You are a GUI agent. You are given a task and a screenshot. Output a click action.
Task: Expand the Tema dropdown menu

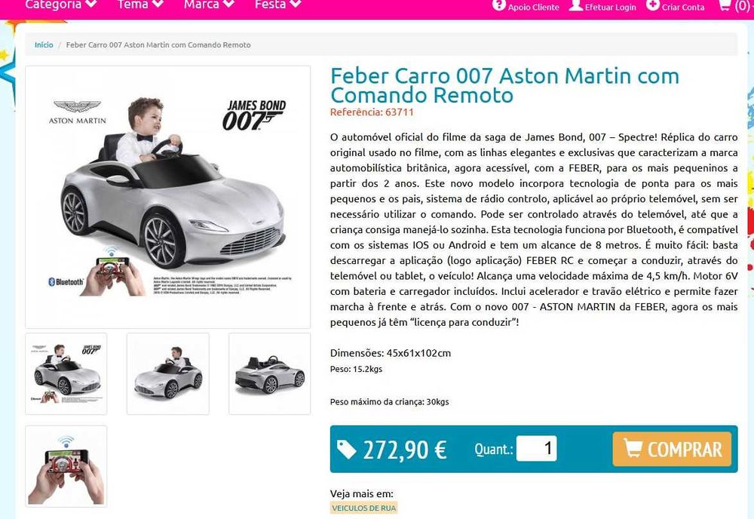tap(140, 5)
